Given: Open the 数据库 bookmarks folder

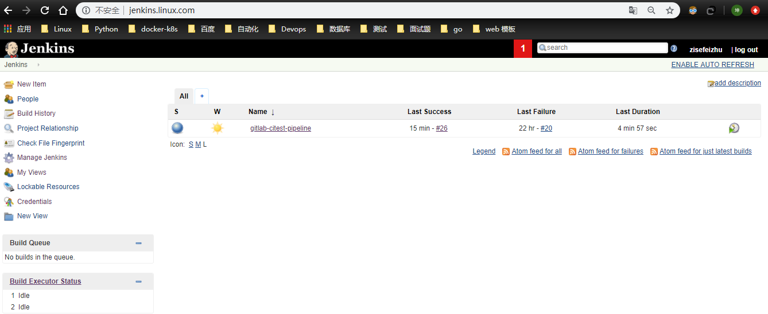Looking at the screenshot, I should coord(333,29).
